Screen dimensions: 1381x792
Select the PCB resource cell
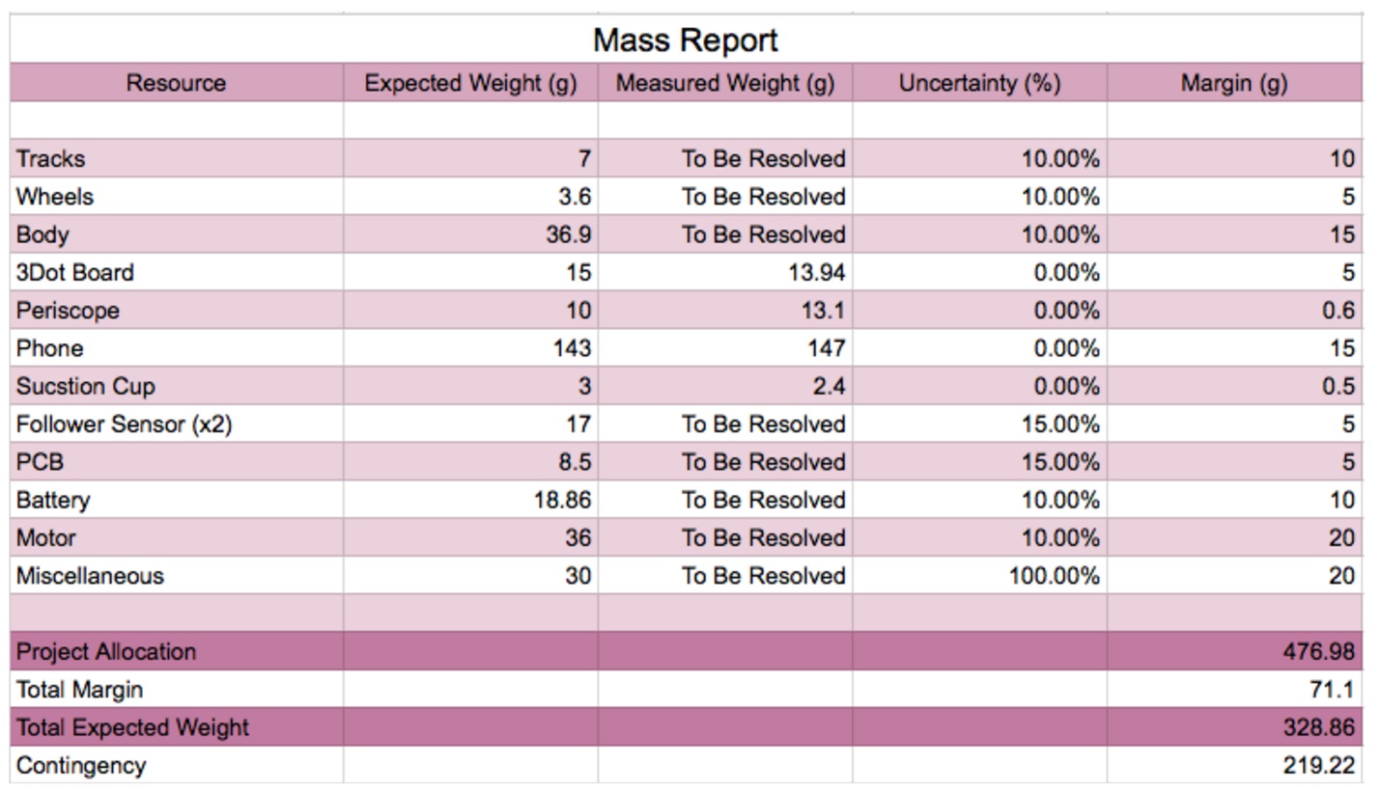(x=176, y=462)
